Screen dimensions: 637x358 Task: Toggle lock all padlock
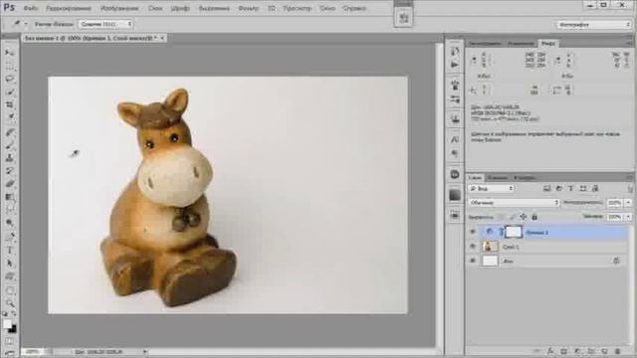(534, 217)
